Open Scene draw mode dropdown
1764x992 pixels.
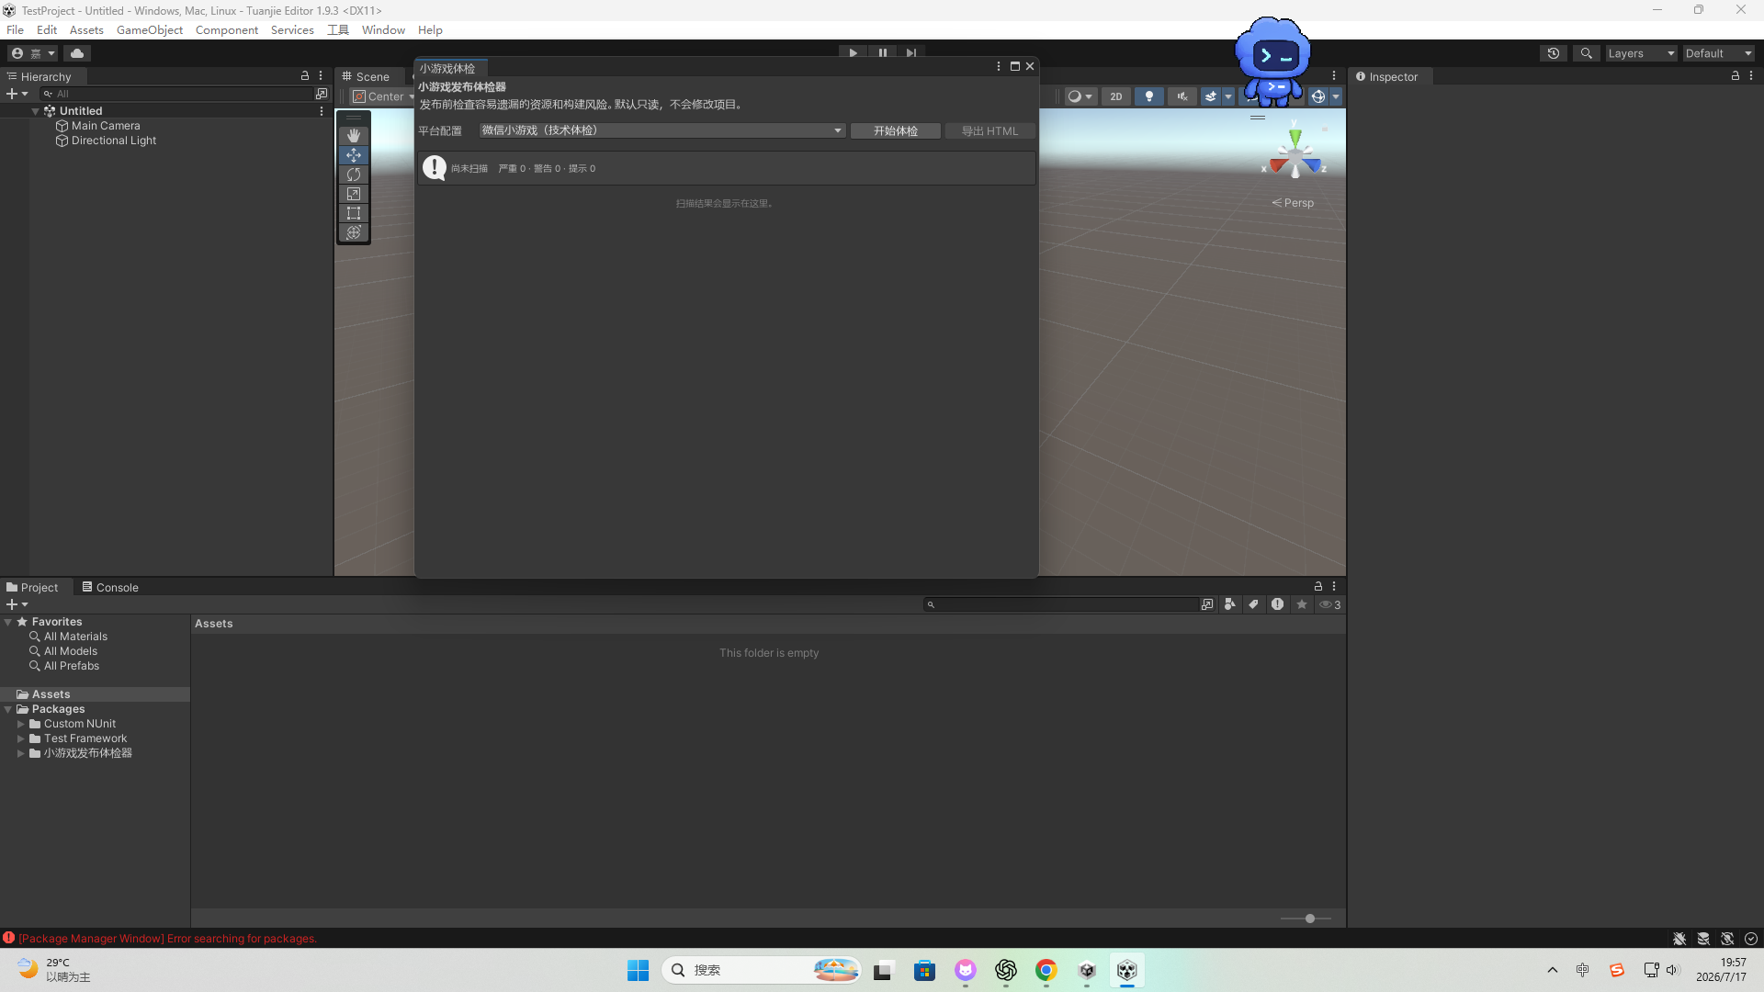tap(1080, 96)
